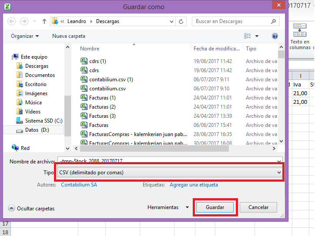Select column I header in Excel
This screenshot has height=236, width=315.
pyautogui.click(x=300, y=76)
